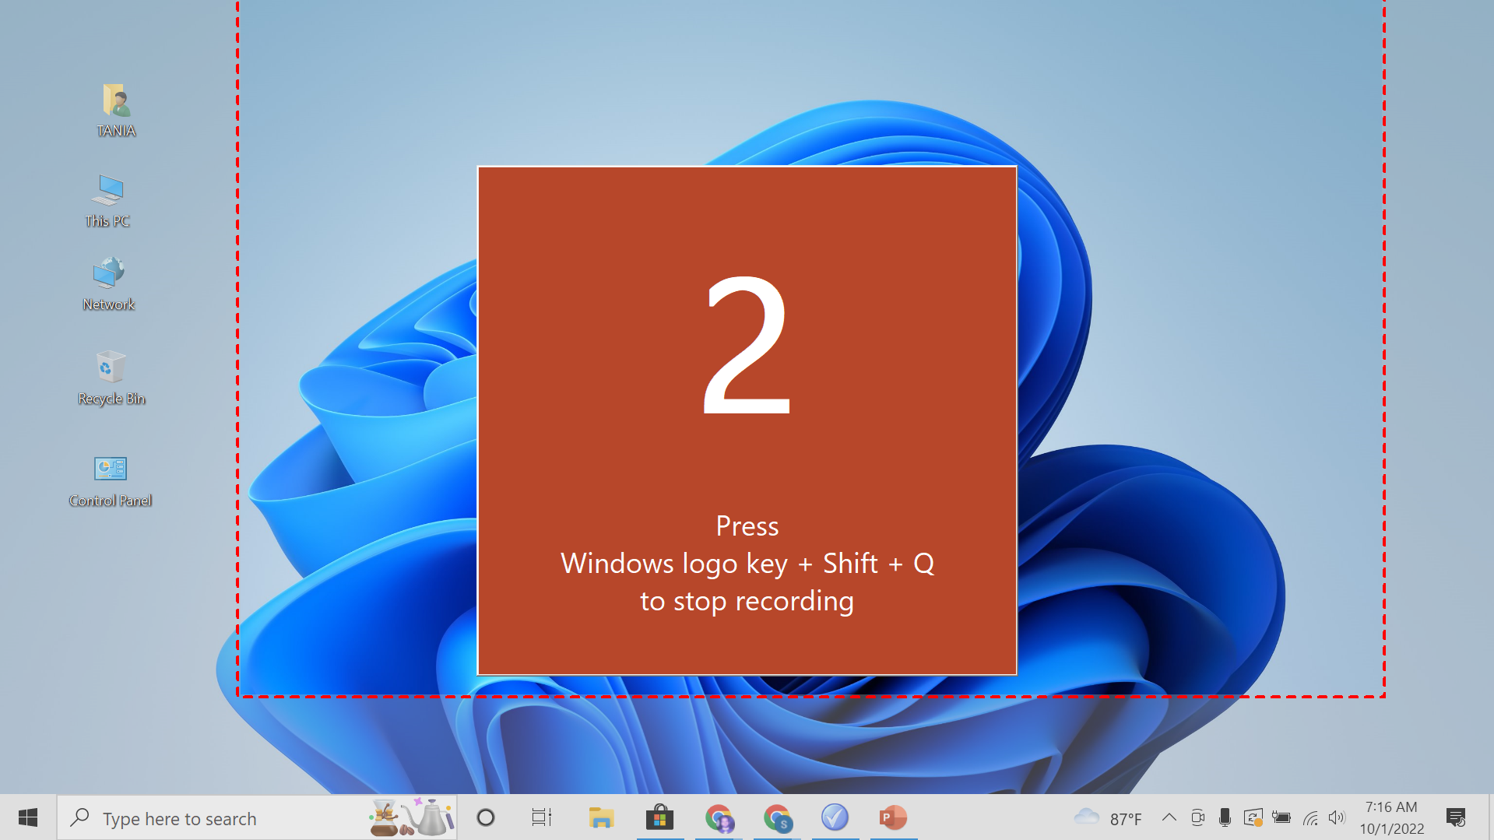
Task: Open the blue checkmark app on taskbar
Action: (x=835, y=817)
